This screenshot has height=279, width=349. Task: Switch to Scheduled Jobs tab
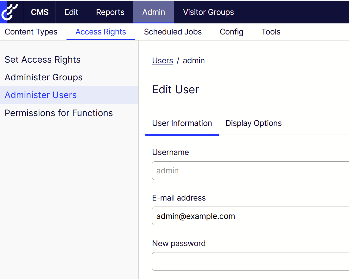click(x=173, y=32)
